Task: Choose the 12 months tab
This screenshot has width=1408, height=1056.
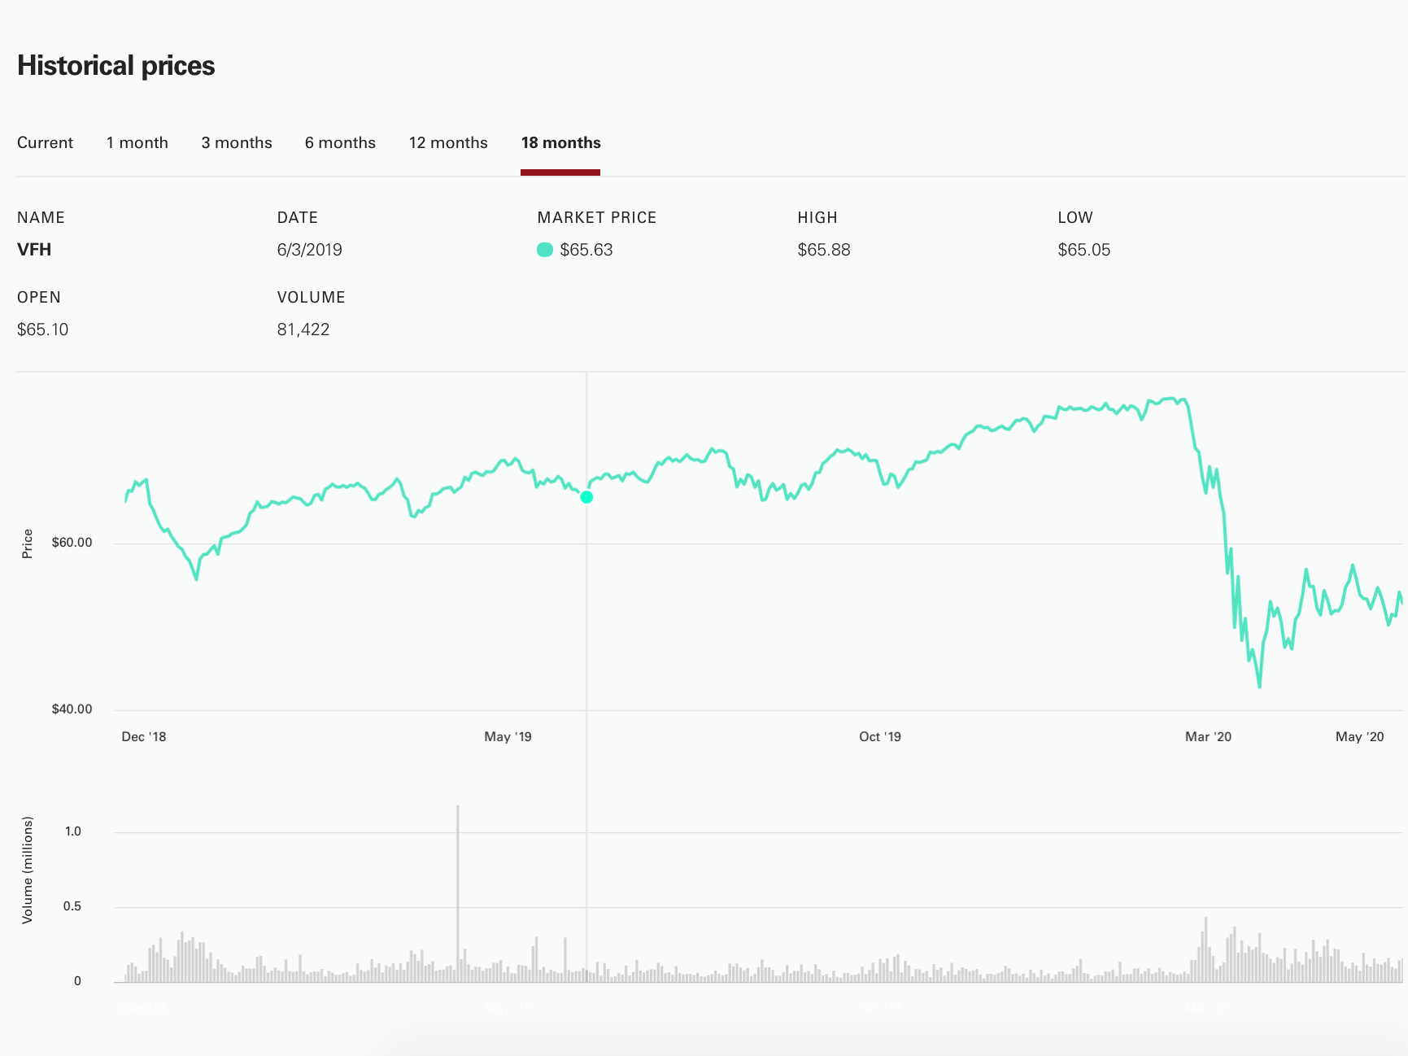Action: pyautogui.click(x=448, y=142)
